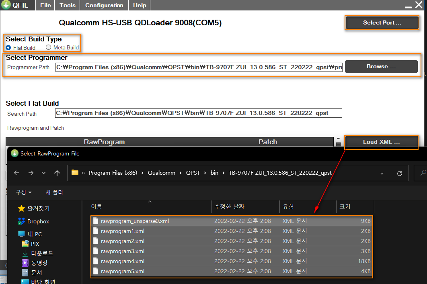The width and height of the screenshot is (427, 284).
Task: Click file icon of rawprogram2.xml
Action: (x=96, y=241)
